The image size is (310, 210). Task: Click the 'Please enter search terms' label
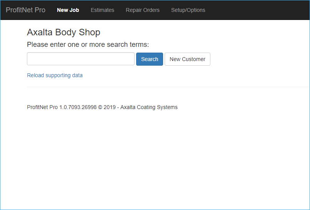coord(88,45)
